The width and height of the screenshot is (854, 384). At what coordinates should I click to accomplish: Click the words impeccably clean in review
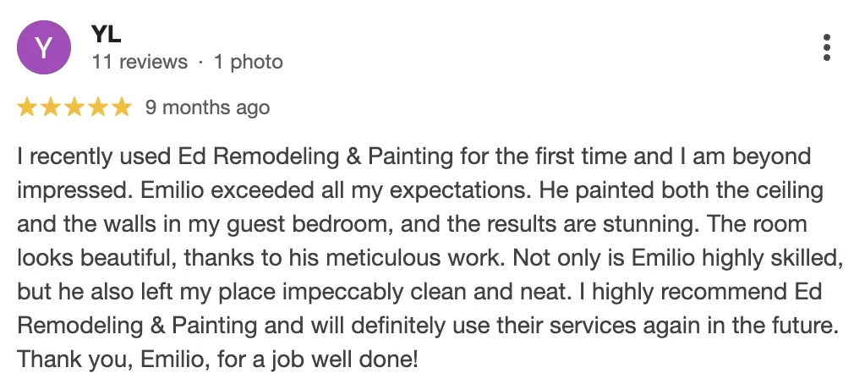click(368, 293)
